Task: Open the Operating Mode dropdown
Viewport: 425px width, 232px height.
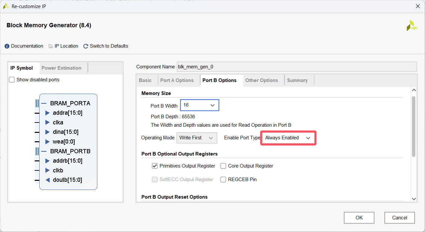Action: [197, 138]
